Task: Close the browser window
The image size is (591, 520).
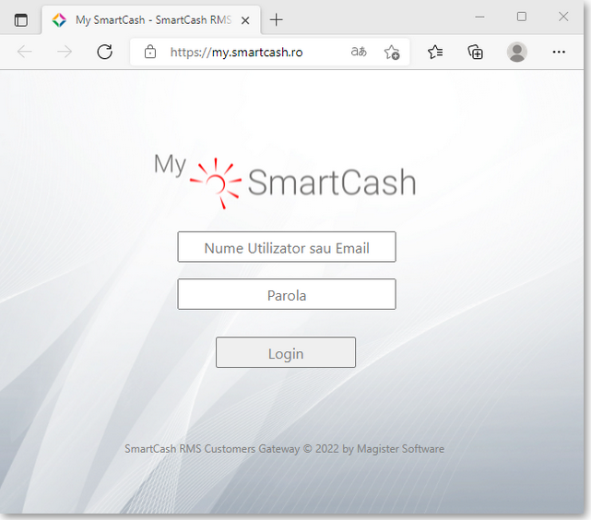Action: click(x=563, y=17)
